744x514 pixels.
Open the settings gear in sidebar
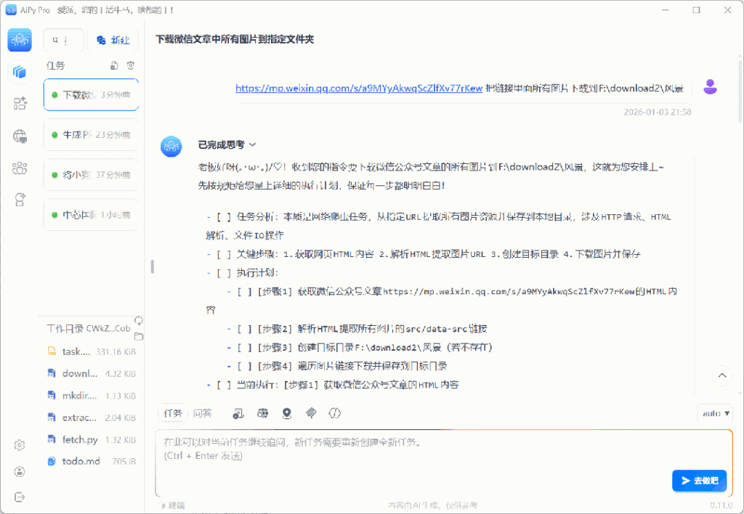point(20,445)
